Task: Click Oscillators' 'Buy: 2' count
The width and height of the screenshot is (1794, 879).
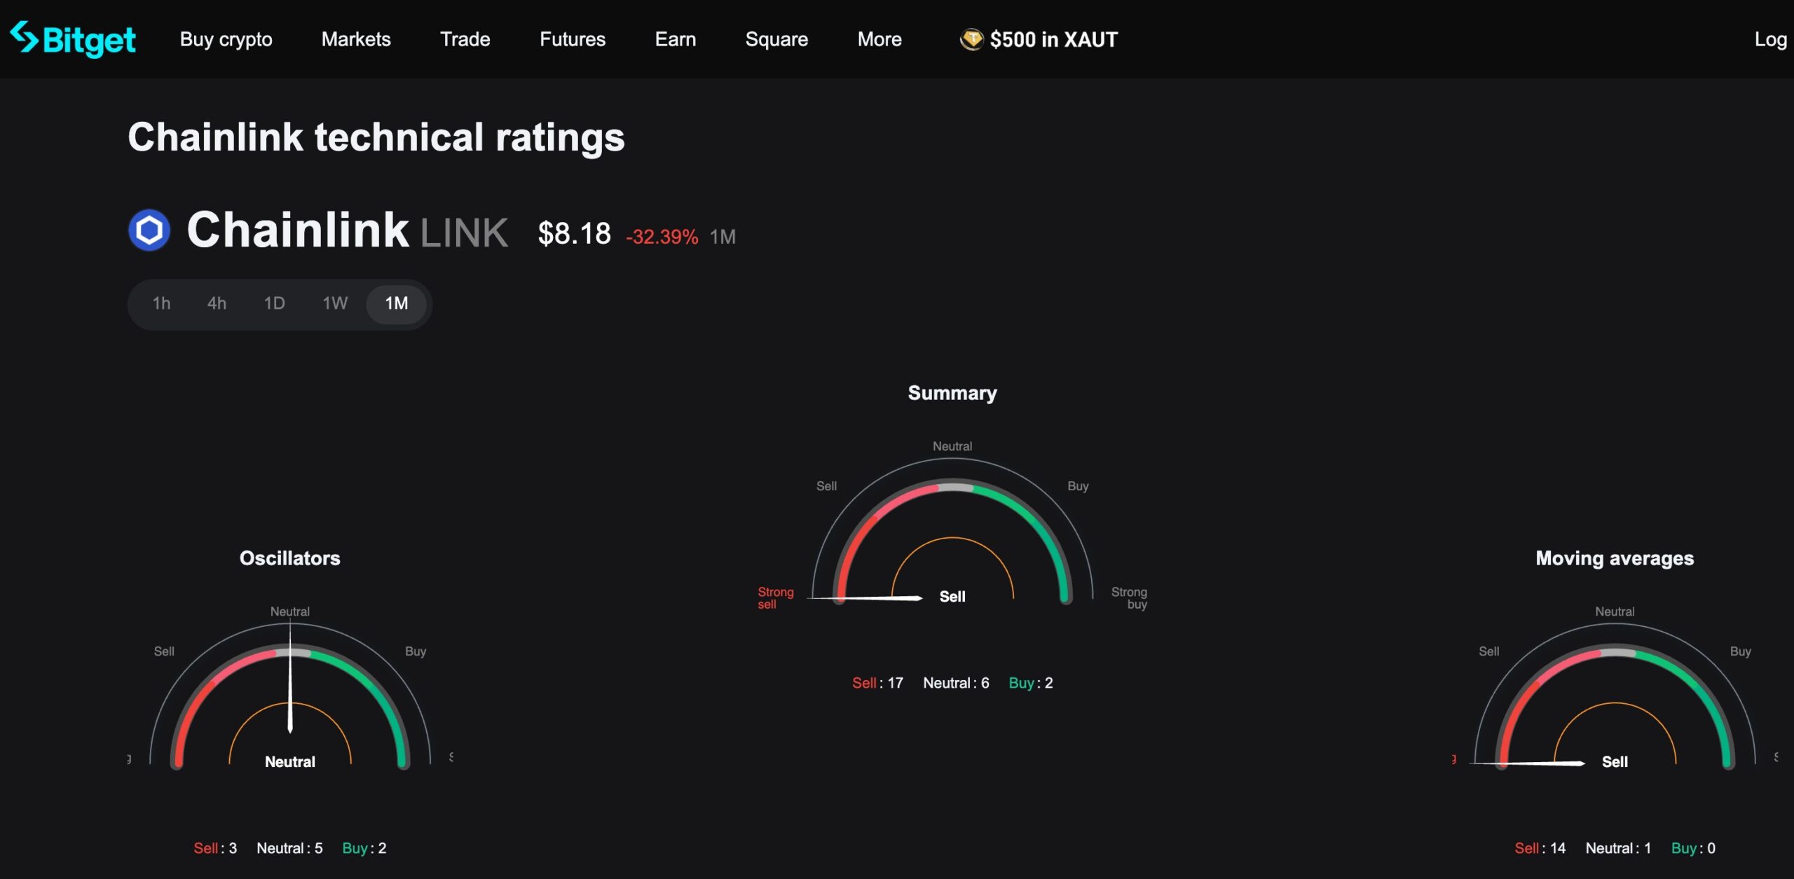Action: click(364, 848)
